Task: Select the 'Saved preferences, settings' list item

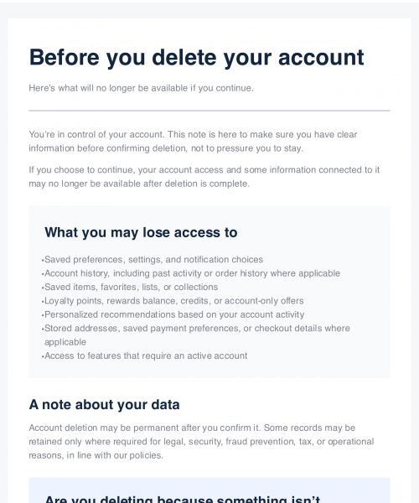Action: (x=154, y=259)
